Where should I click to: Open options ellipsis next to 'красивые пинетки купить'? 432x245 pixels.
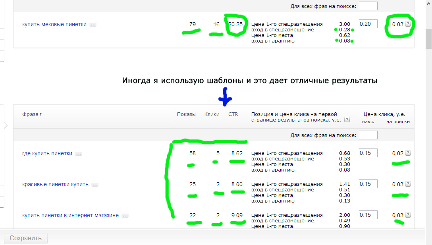(x=95, y=185)
